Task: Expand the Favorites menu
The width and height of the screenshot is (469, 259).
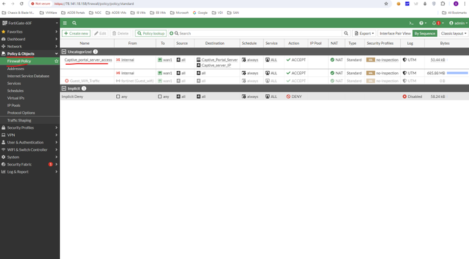Action: click(30, 32)
